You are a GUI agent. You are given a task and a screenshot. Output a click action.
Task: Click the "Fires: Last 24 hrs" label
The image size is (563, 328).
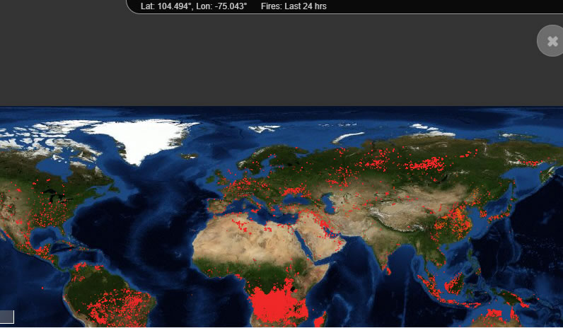[294, 6]
